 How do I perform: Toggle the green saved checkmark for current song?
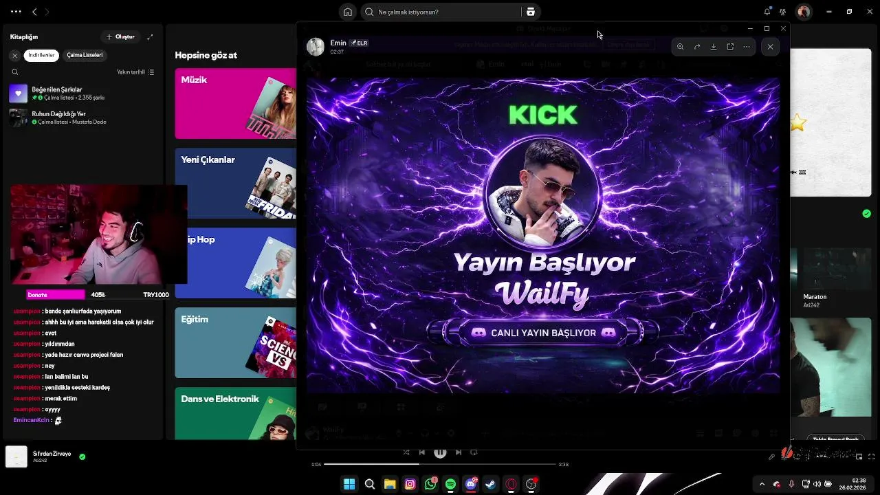tap(82, 456)
